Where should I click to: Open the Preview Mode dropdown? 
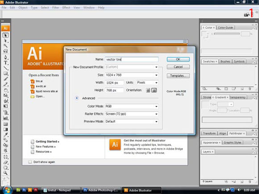pos(132,121)
